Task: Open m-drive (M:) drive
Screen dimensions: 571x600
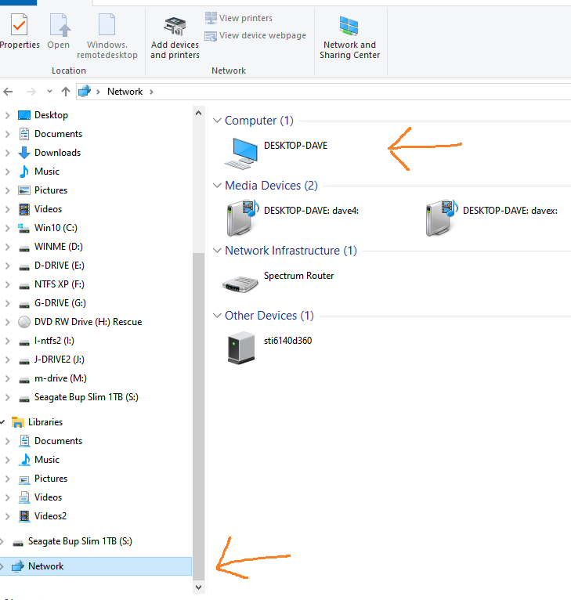Action: pyautogui.click(x=60, y=378)
